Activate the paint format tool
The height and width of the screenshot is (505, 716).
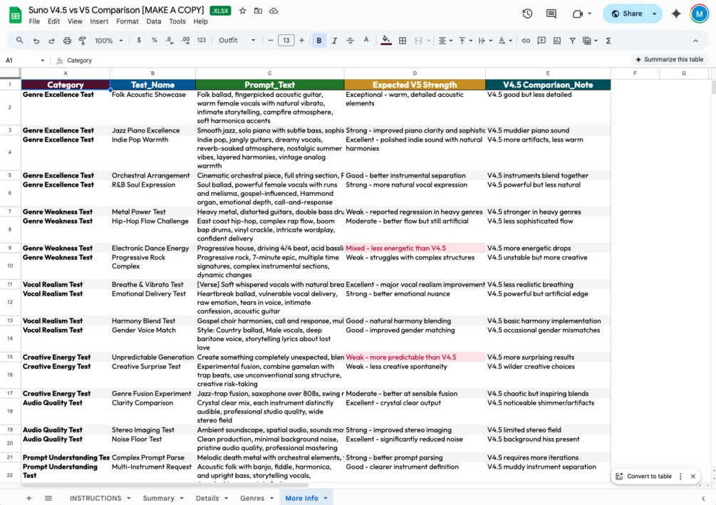click(x=83, y=41)
